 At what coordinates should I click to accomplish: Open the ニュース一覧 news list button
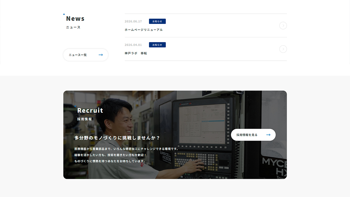(86, 55)
